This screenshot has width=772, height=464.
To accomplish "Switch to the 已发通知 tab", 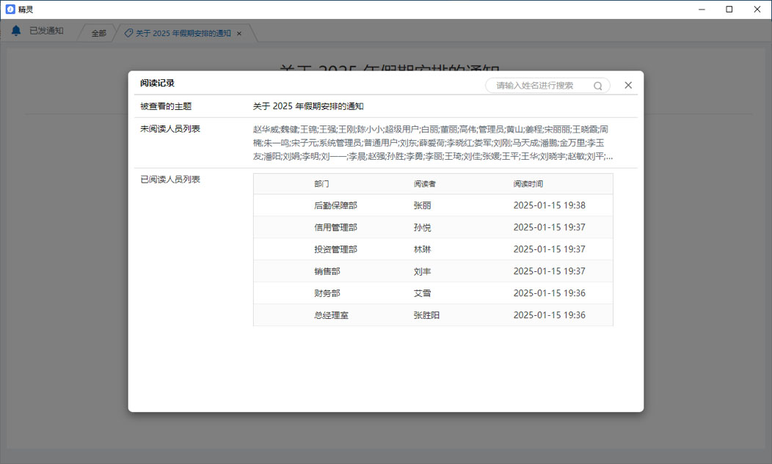I will coord(46,32).
